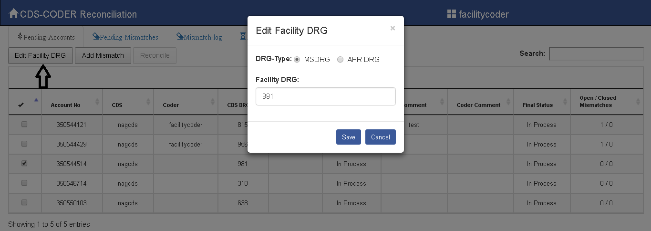Click the Facility DRG input field
Screen dimensions: 651x231
click(326, 96)
